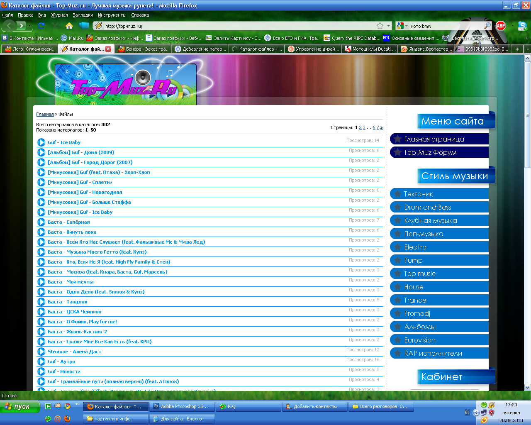Switch to the Управление дизай... tab
The height and width of the screenshot is (425, 531).
(313, 49)
